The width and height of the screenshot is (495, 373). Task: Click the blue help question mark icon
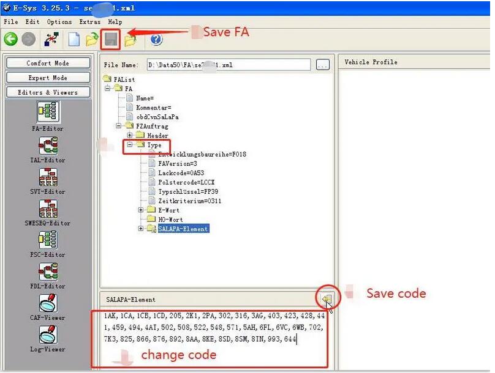tap(156, 40)
